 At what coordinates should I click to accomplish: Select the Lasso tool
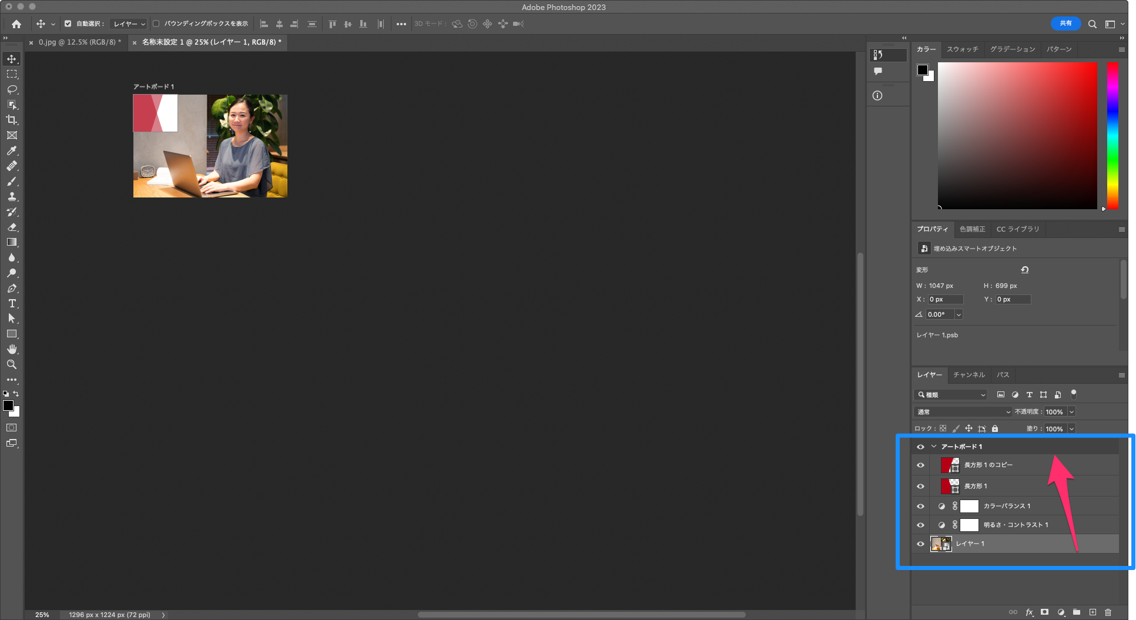coord(12,89)
